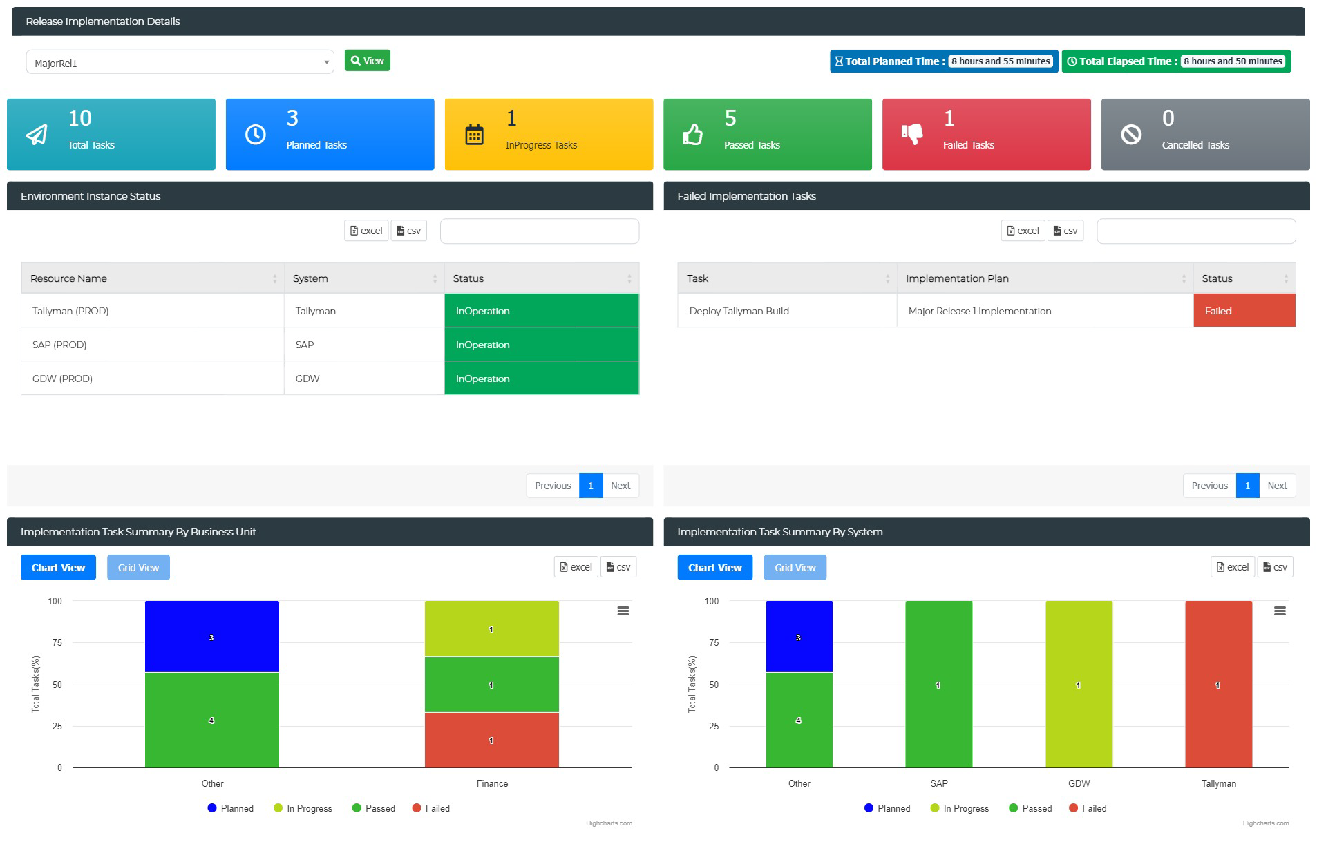
Task: Switch System summary to Chart View
Action: pyautogui.click(x=714, y=568)
